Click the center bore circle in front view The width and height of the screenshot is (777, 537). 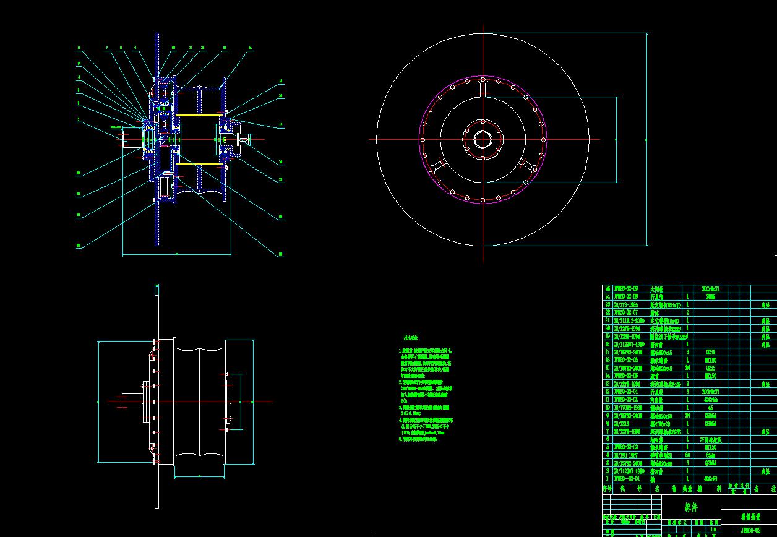pyautogui.click(x=483, y=139)
